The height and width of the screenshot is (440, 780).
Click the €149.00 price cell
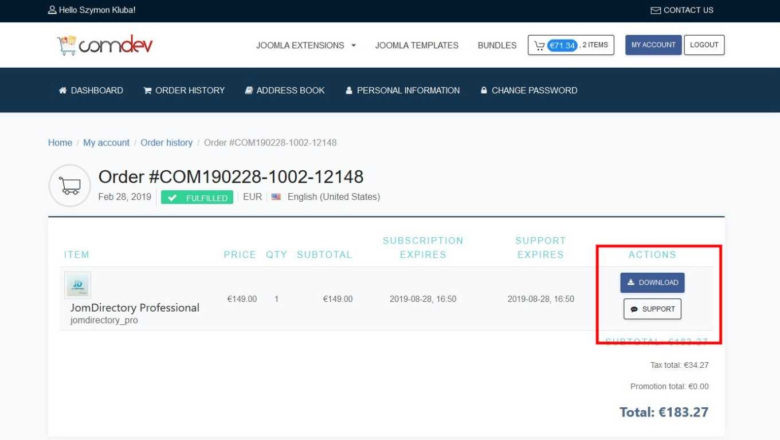coord(242,299)
